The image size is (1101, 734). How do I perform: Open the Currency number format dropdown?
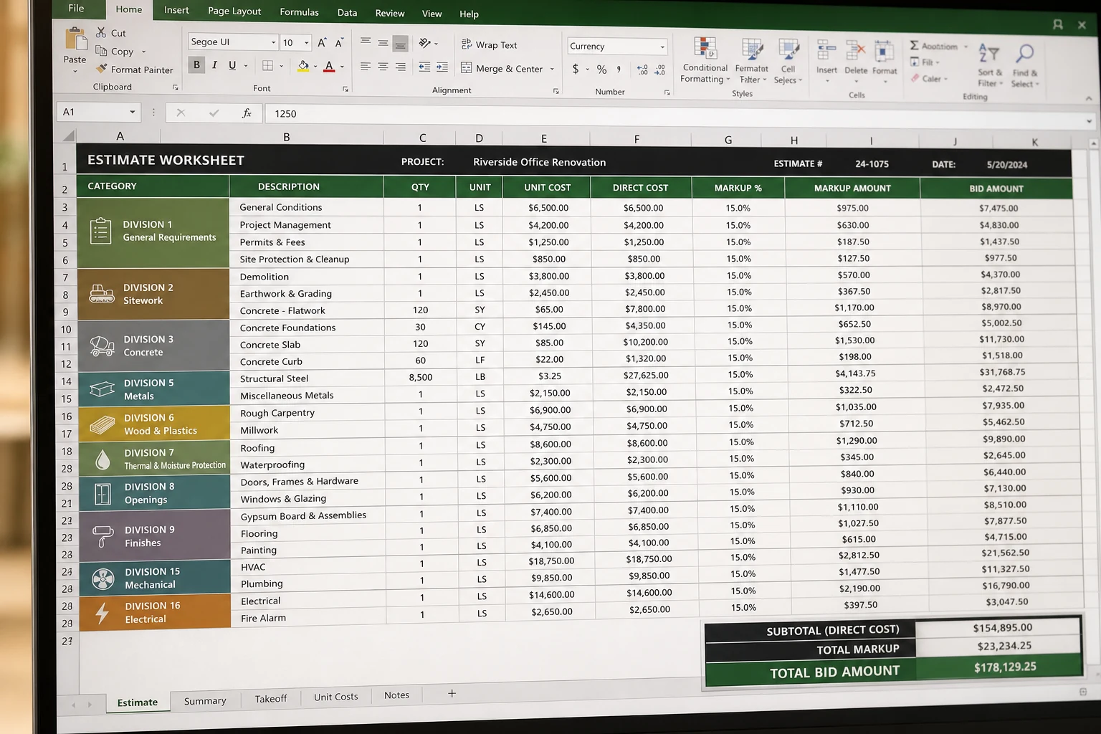point(662,47)
